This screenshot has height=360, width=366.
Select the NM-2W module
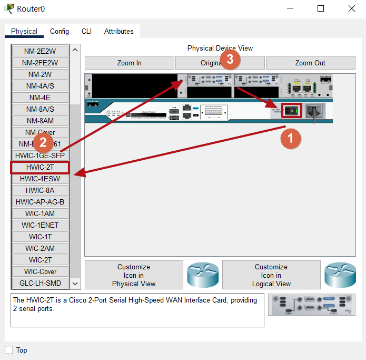click(x=40, y=74)
